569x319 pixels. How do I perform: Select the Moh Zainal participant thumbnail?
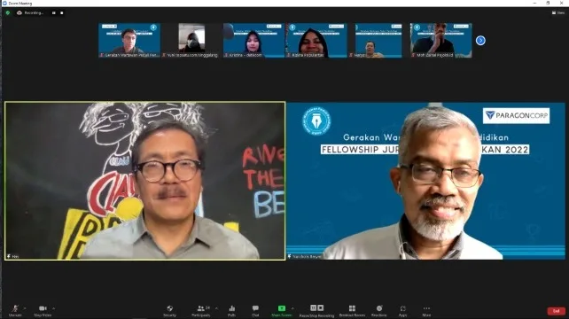pos(440,41)
